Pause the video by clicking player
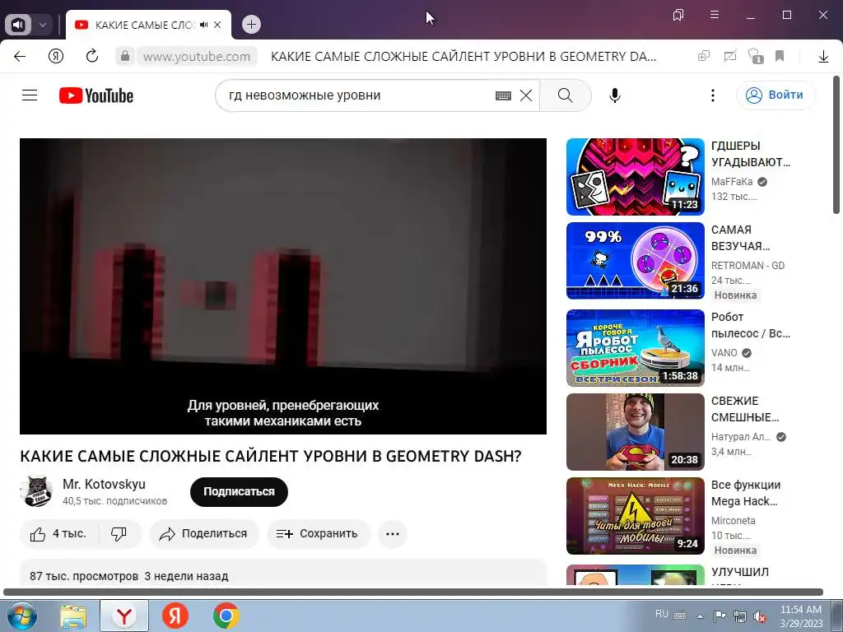The width and height of the screenshot is (843, 632). [x=283, y=286]
